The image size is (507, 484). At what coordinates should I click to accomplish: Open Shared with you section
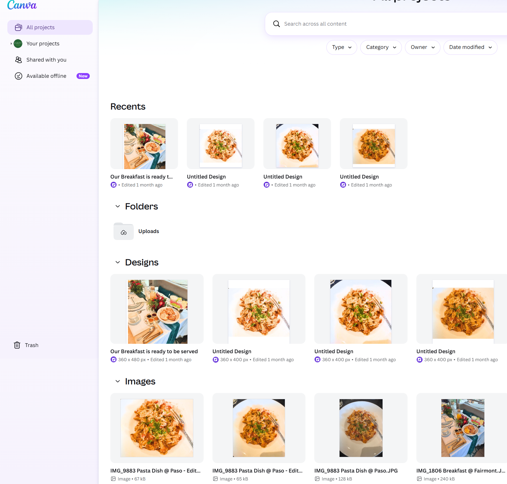[50, 60]
